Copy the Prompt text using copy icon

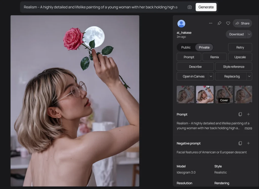click(240, 114)
